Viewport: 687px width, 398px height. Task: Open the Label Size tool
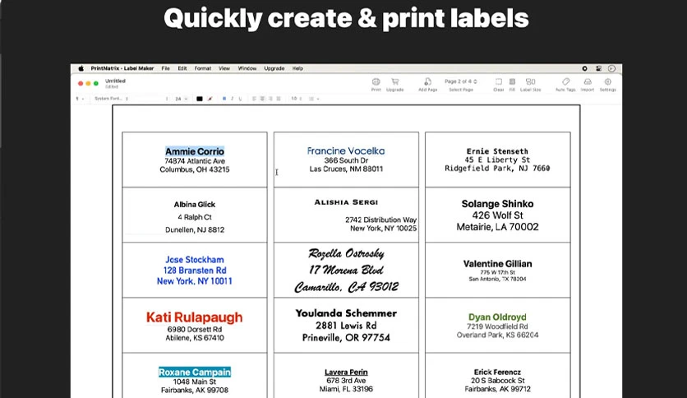tap(531, 82)
